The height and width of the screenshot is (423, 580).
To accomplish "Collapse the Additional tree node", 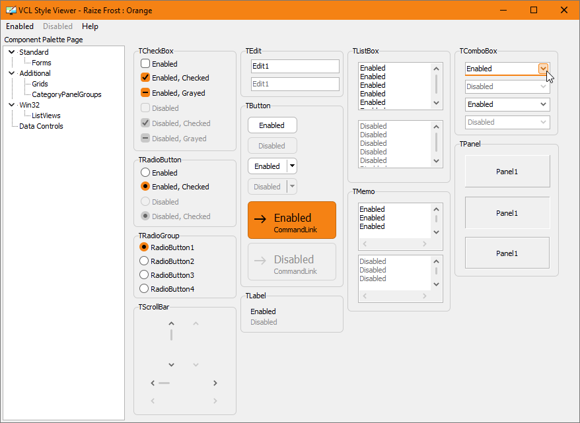I will [x=12, y=73].
